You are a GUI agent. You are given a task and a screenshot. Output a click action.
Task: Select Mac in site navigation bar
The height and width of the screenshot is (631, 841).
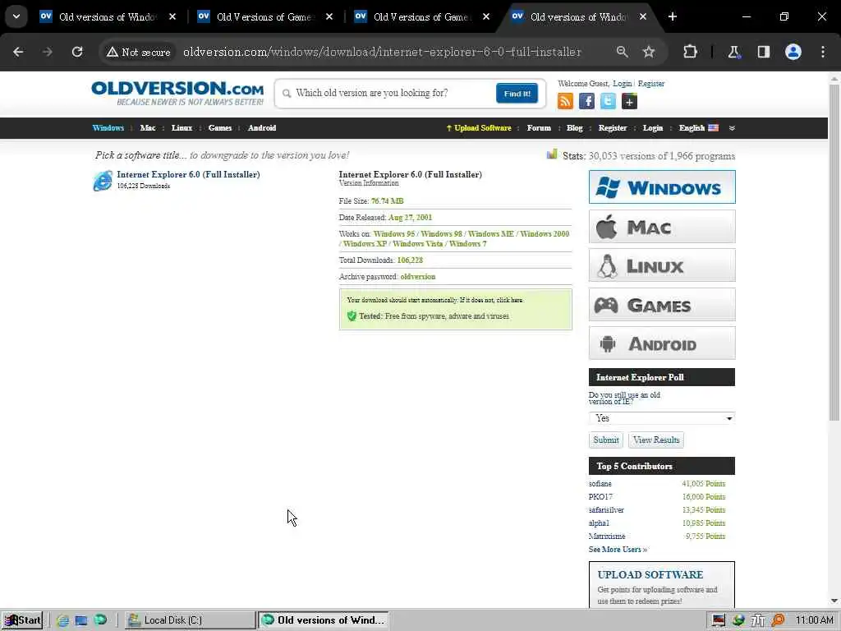148,127
